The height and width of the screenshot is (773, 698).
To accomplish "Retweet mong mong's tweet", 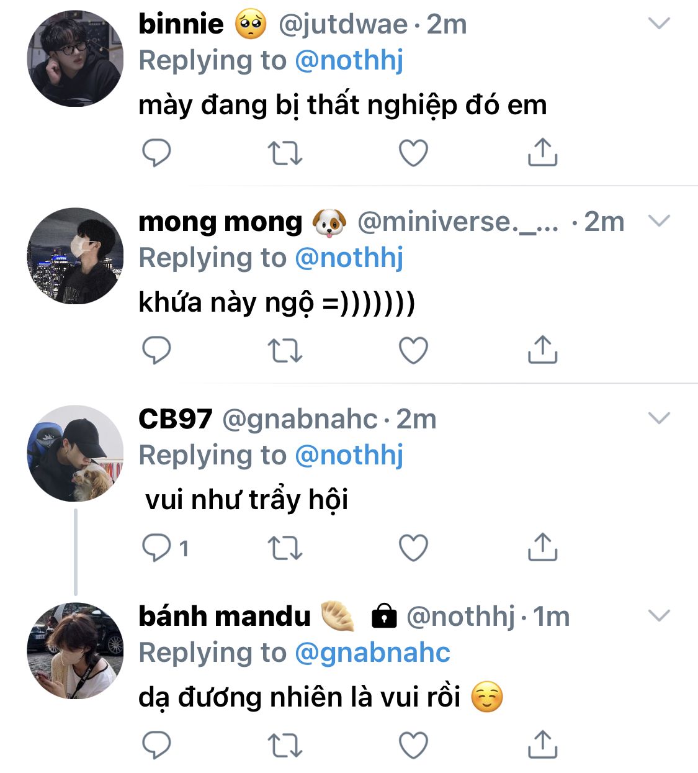I will click(285, 350).
